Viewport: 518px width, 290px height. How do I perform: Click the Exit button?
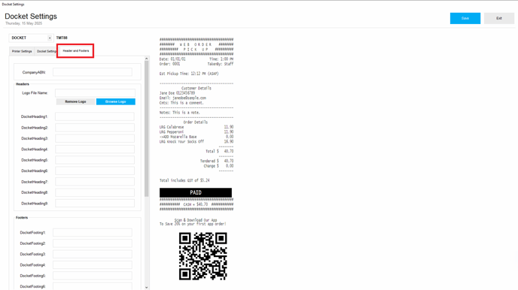coord(499,19)
